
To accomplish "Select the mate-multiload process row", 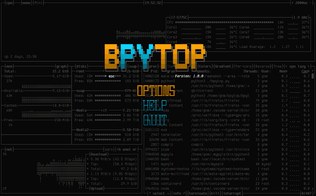I will 227,174.
